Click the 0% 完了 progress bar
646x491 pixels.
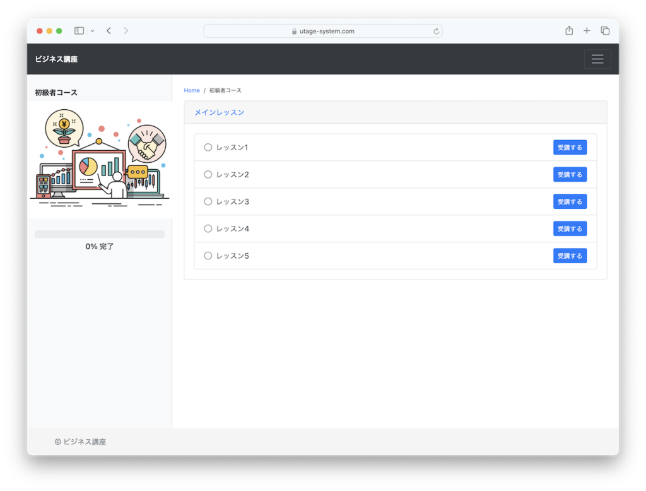(100, 234)
